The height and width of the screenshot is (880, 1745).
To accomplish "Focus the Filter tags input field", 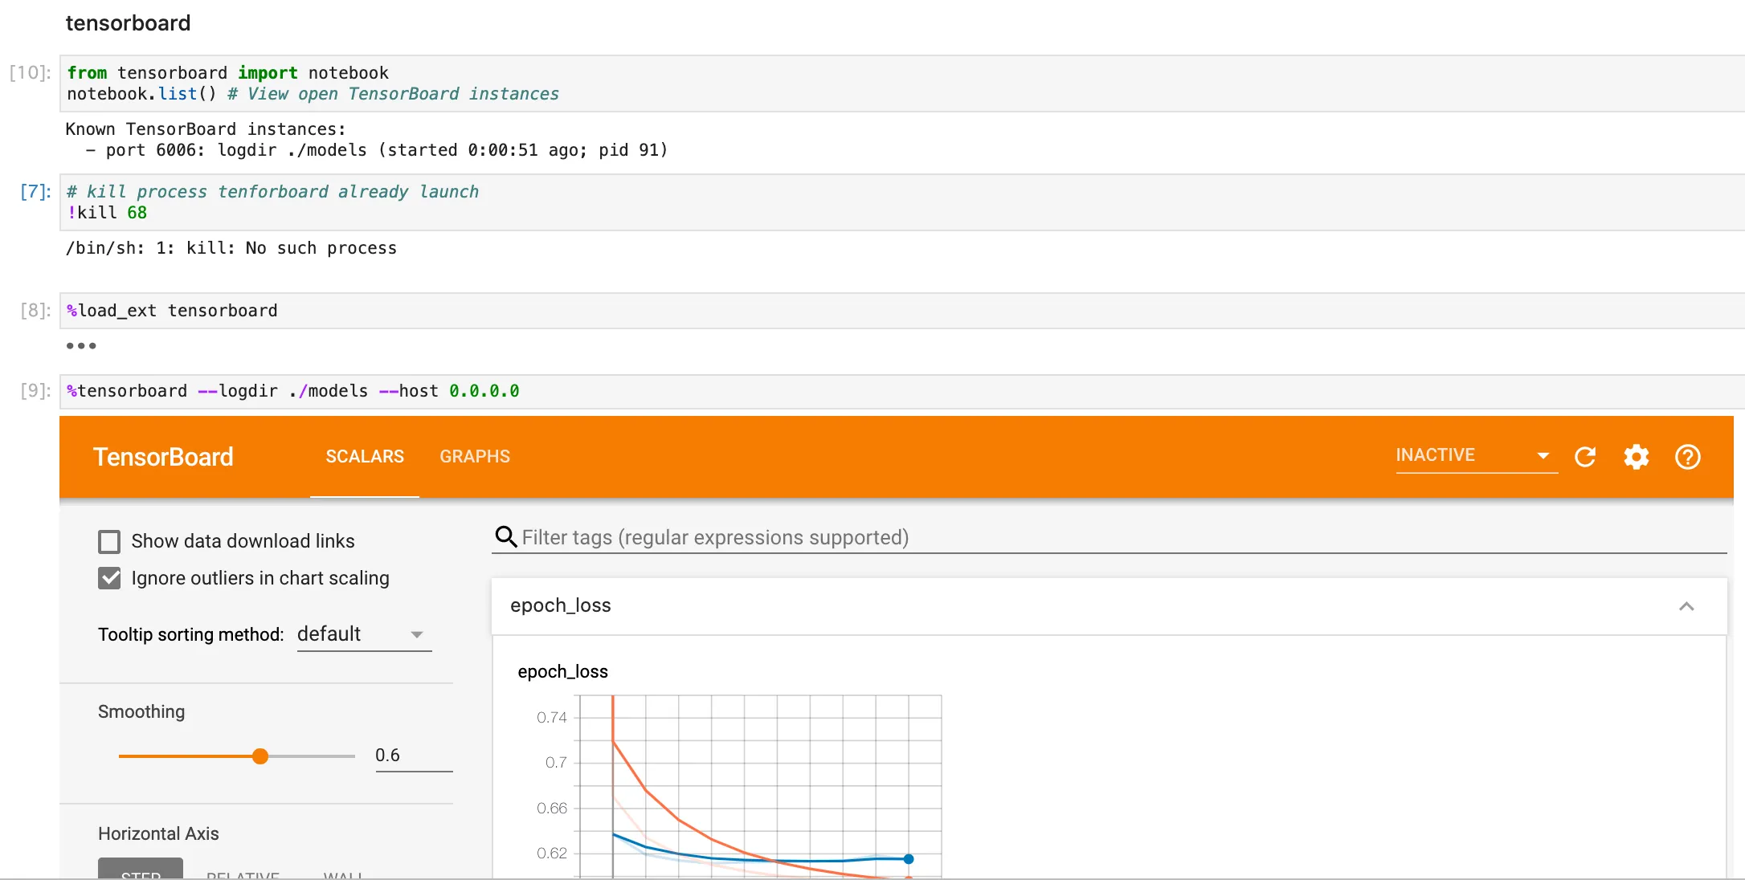I will pos(1123,537).
